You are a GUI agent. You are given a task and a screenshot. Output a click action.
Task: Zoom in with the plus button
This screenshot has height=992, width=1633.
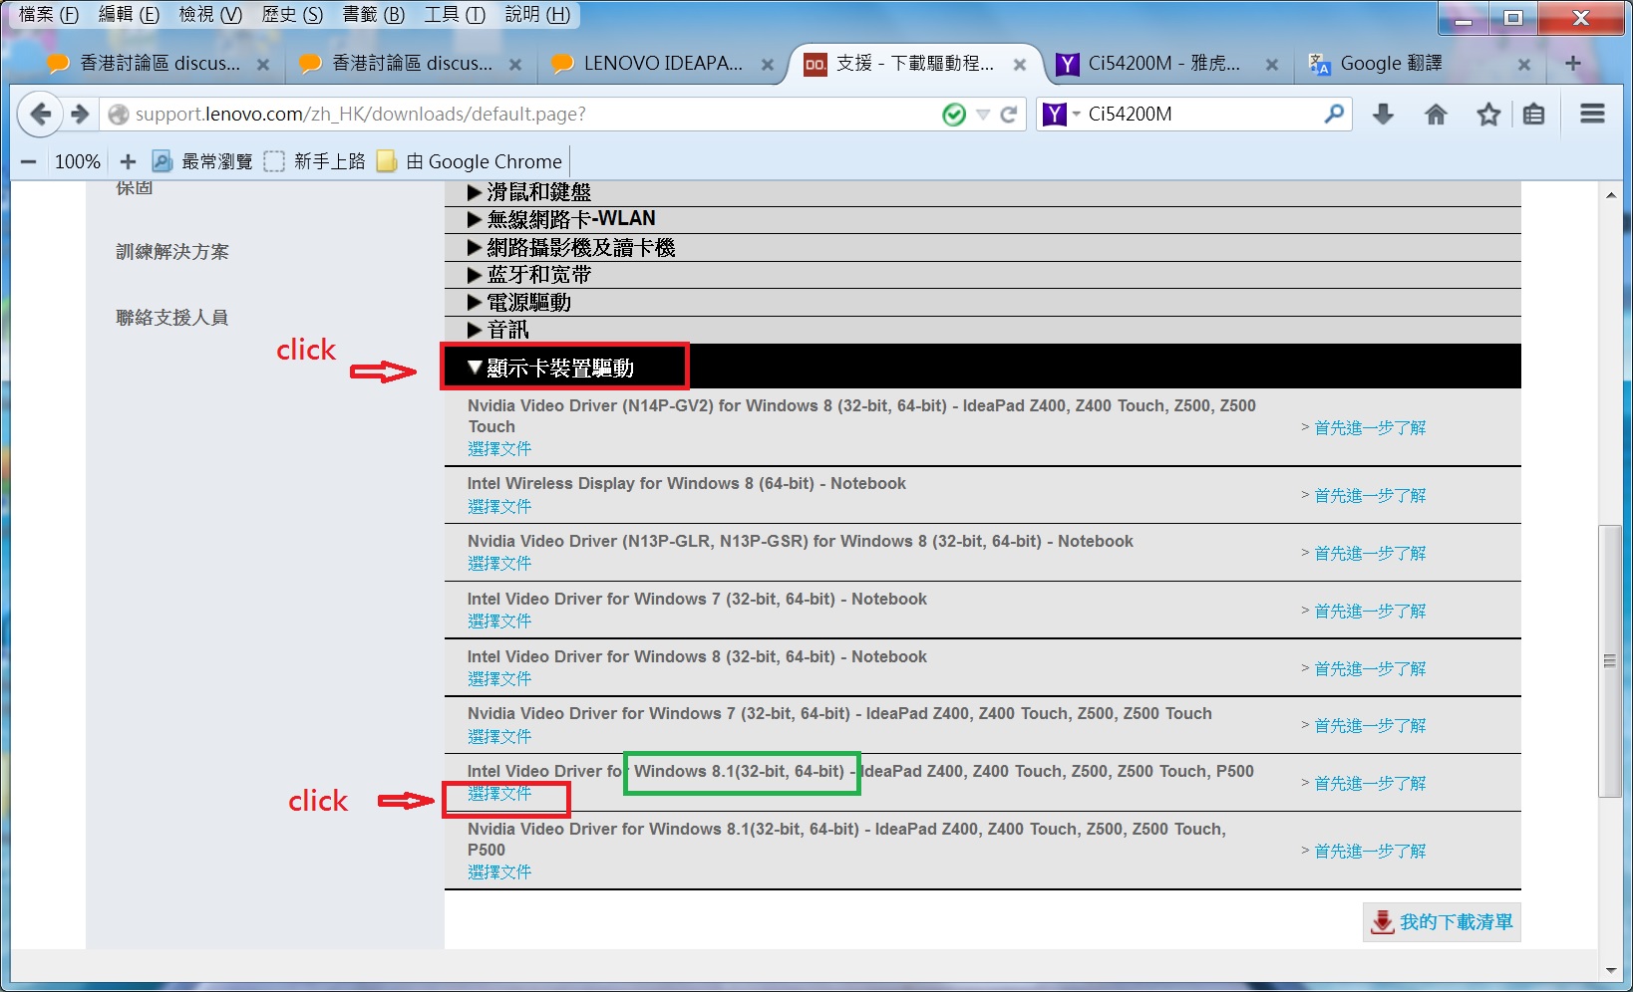pos(128,161)
